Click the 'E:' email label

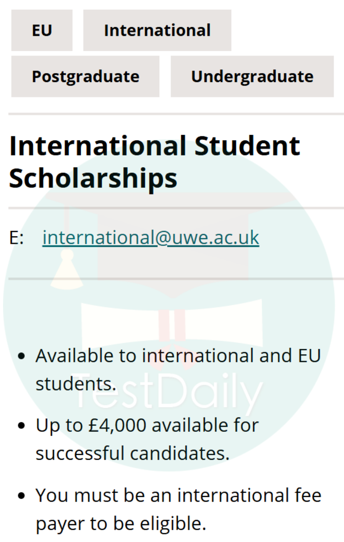(16, 238)
